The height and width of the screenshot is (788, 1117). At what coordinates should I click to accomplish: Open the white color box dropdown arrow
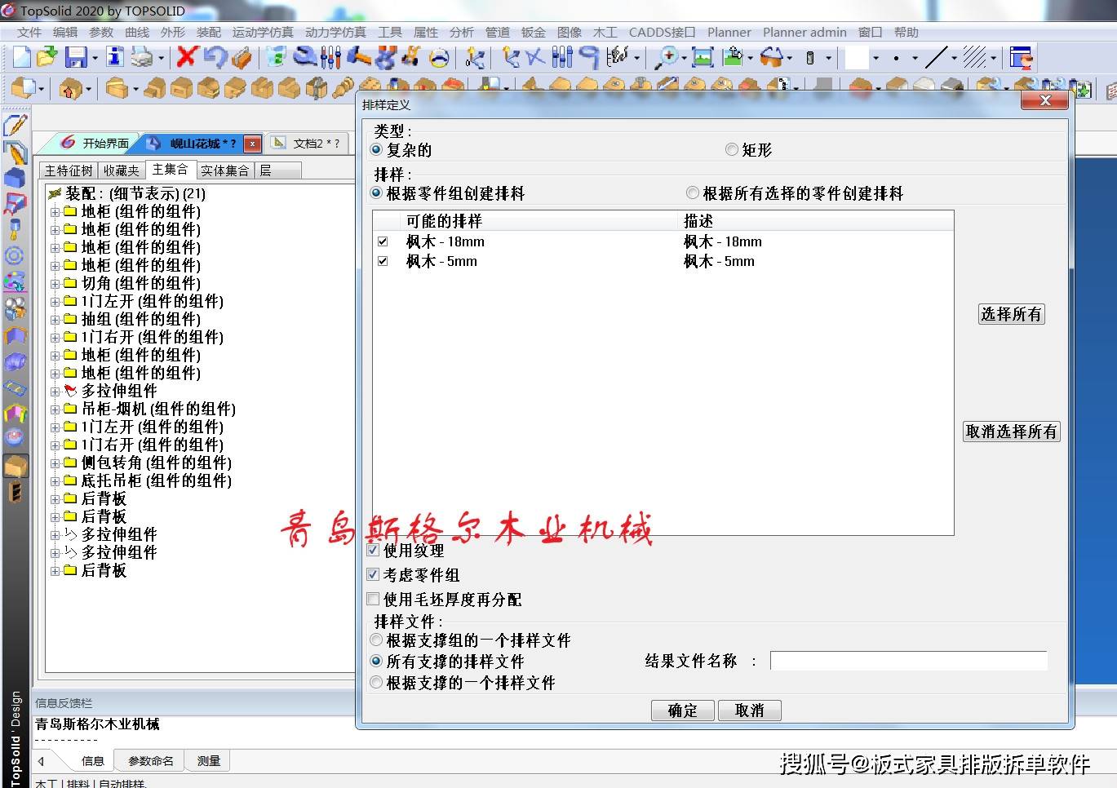875,58
